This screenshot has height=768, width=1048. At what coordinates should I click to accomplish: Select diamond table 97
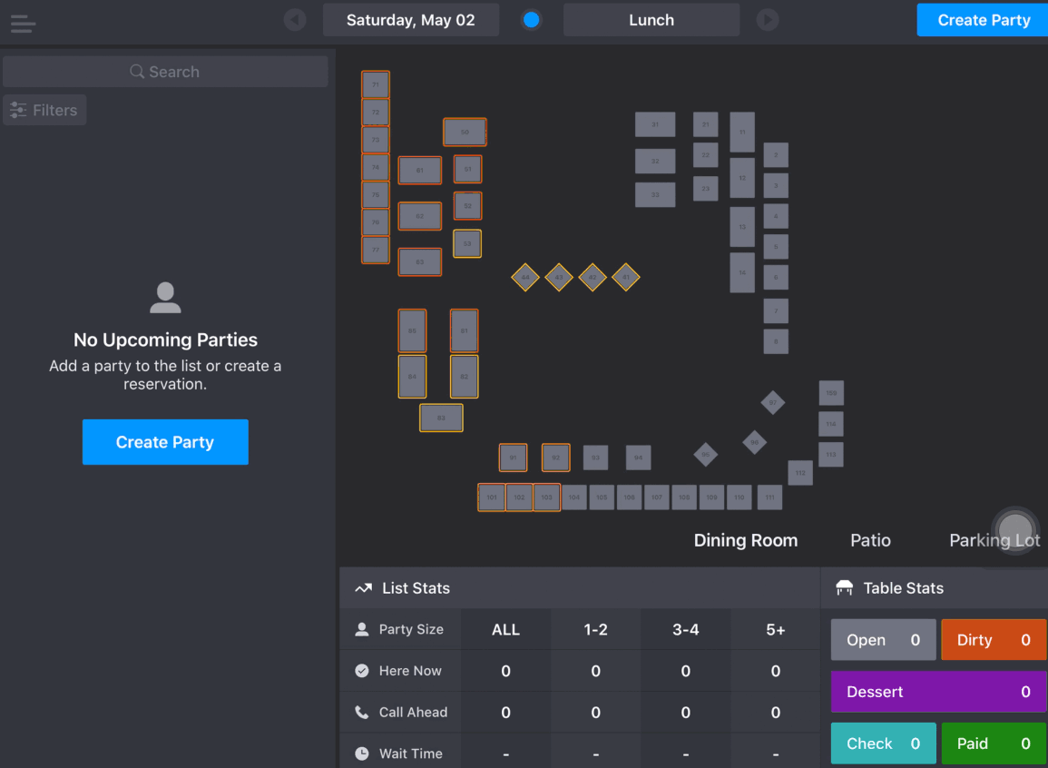coord(773,402)
